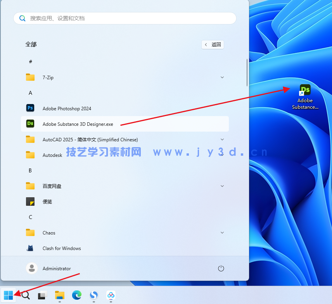The width and height of the screenshot is (332, 304).
Task: Open the Adobe Substance desktop shortcut
Action: 305,97
